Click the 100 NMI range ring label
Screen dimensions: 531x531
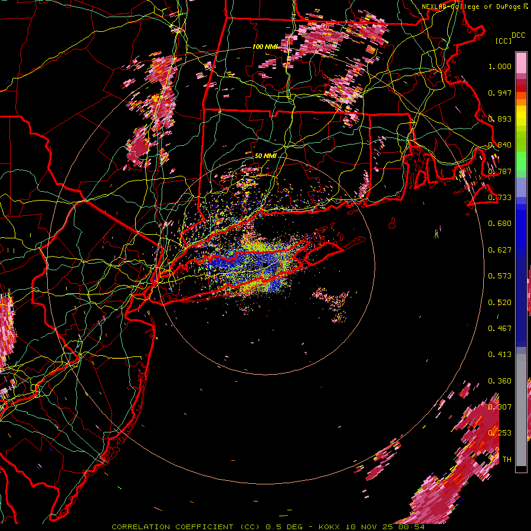tap(265, 47)
